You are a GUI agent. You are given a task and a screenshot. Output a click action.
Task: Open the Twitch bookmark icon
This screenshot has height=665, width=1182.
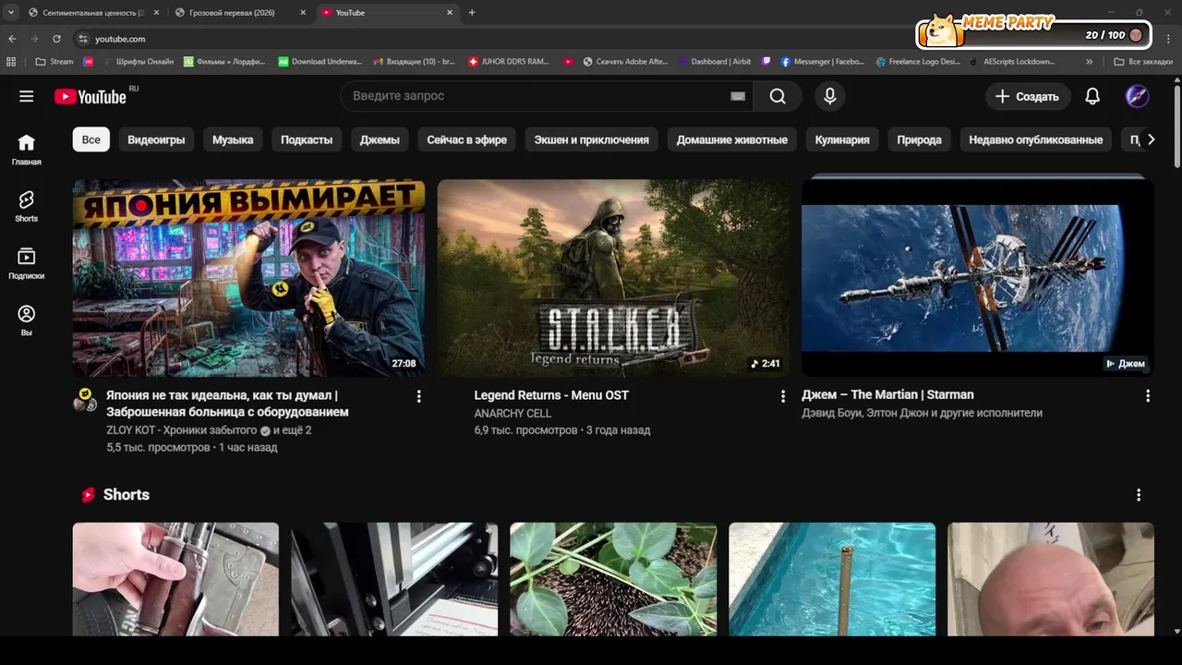[766, 62]
